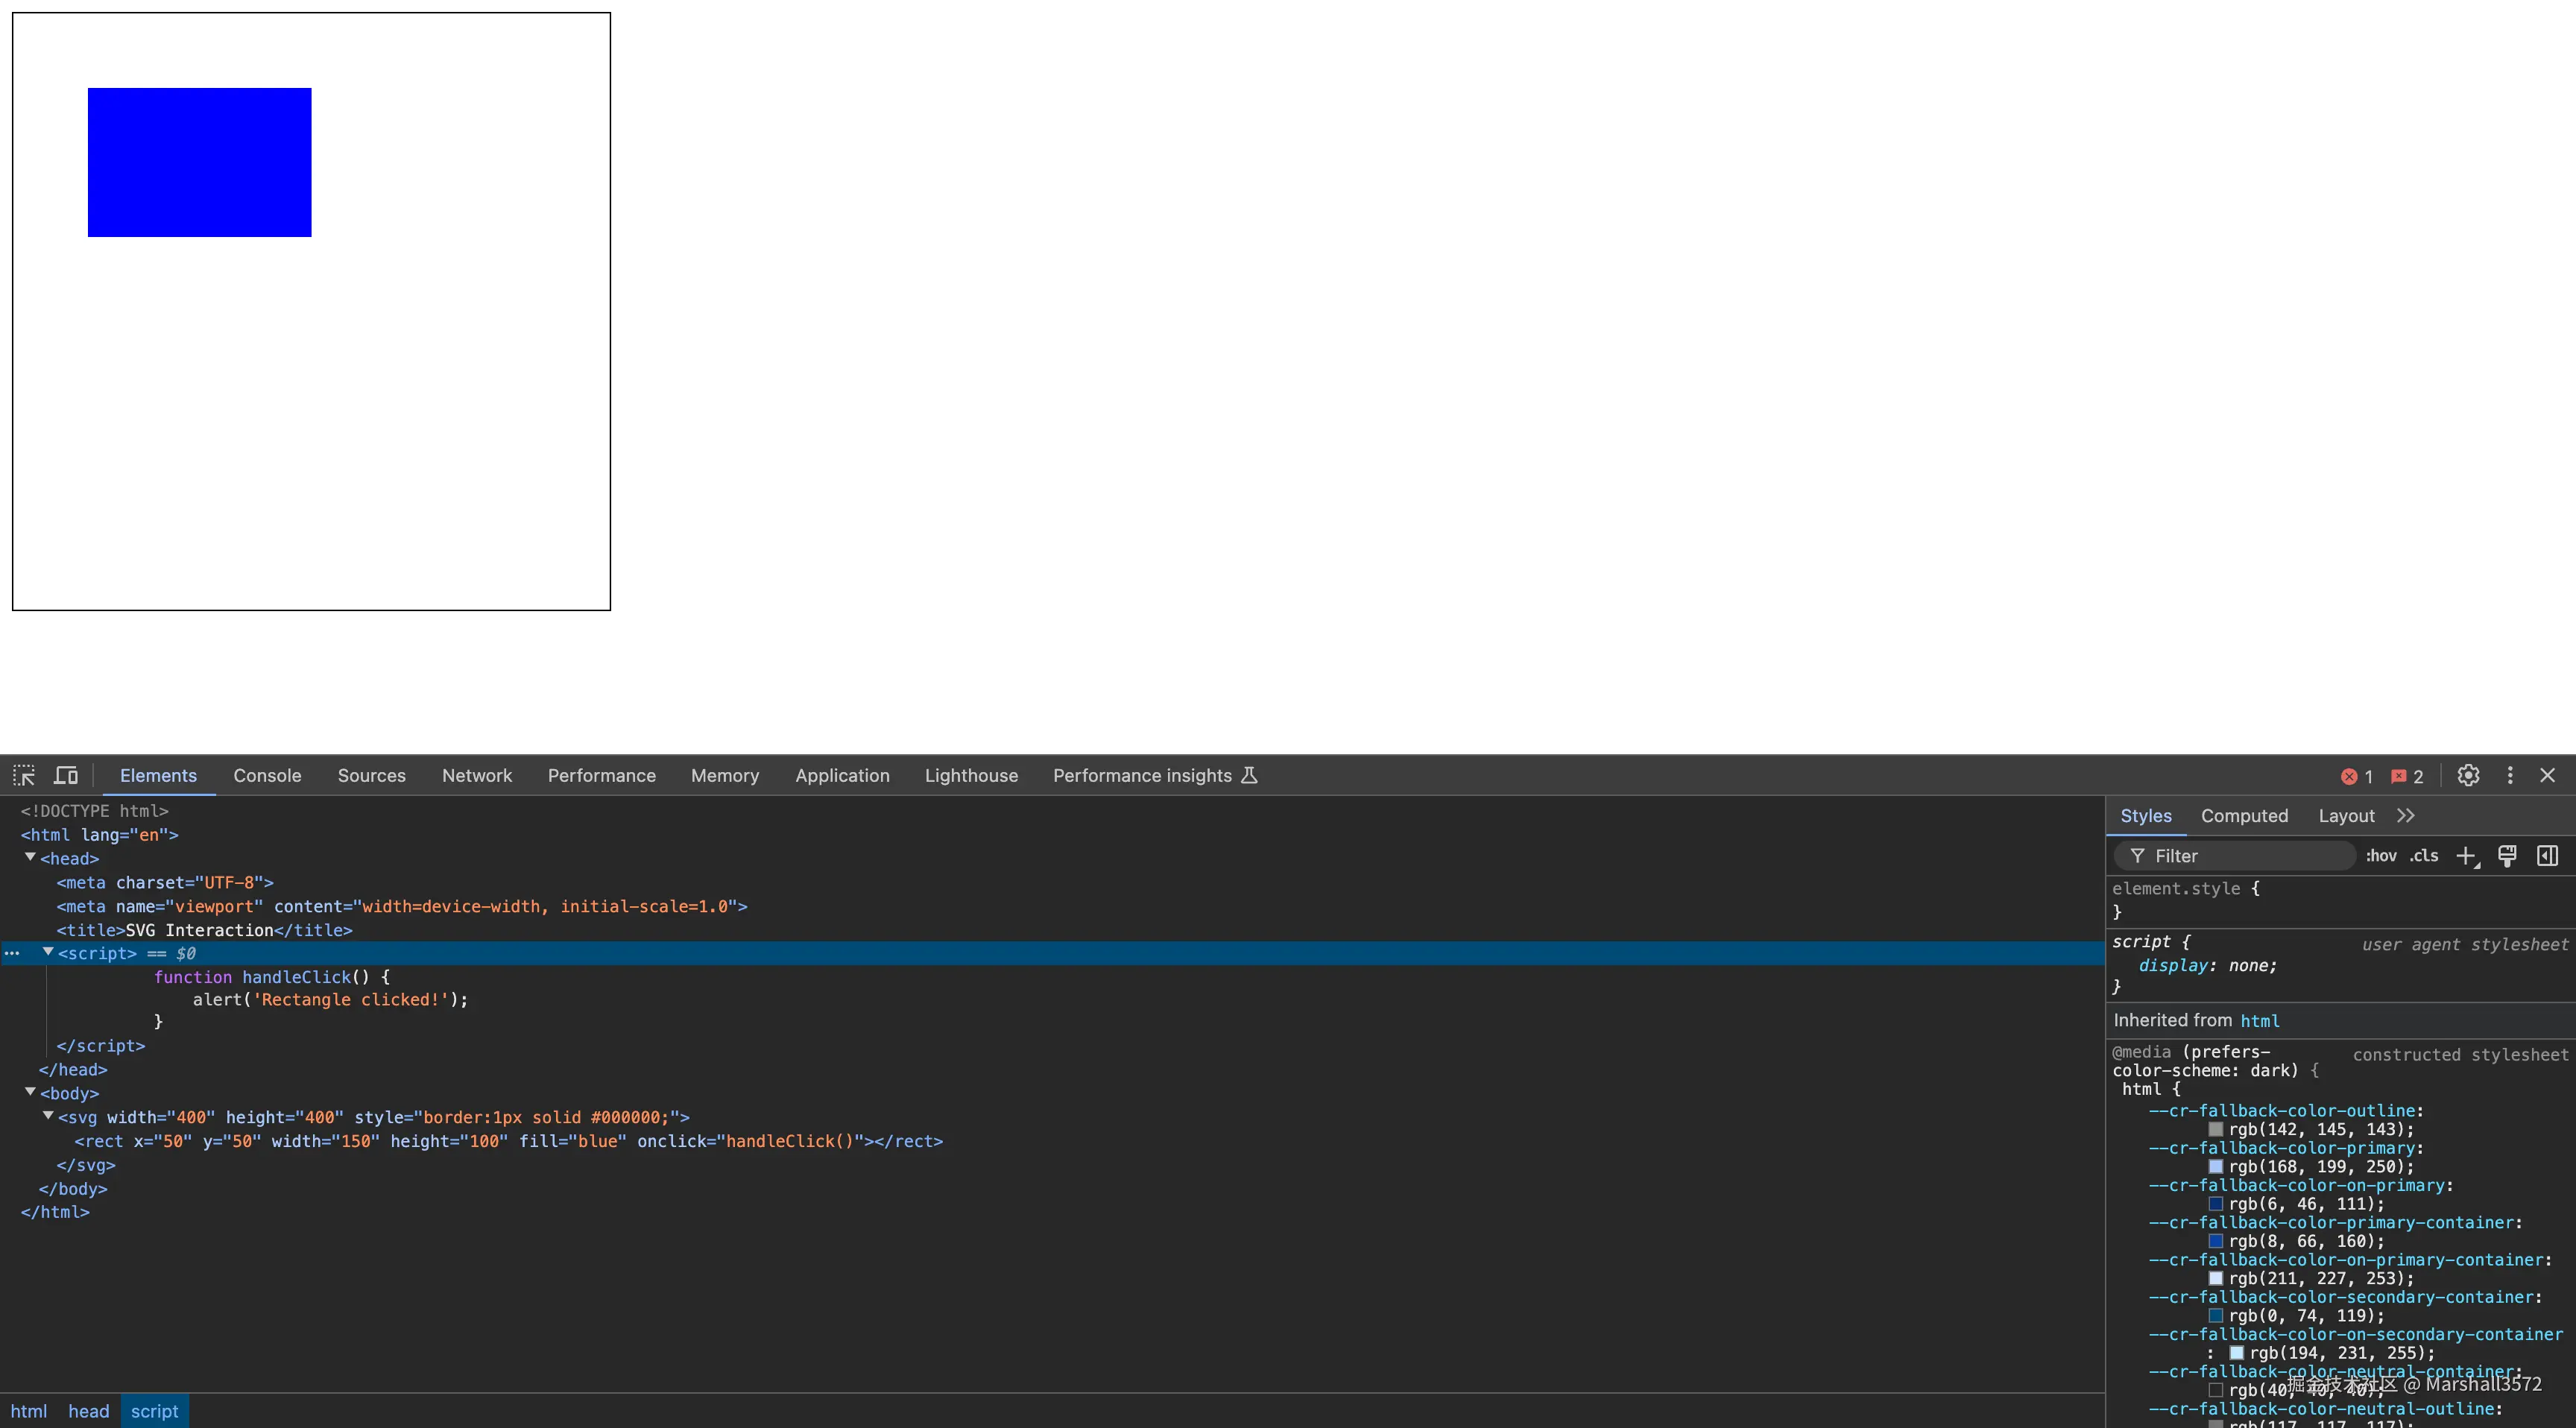Image resolution: width=2576 pixels, height=1428 pixels.
Task: Add new style rule plus icon
Action: click(x=2466, y=856)
